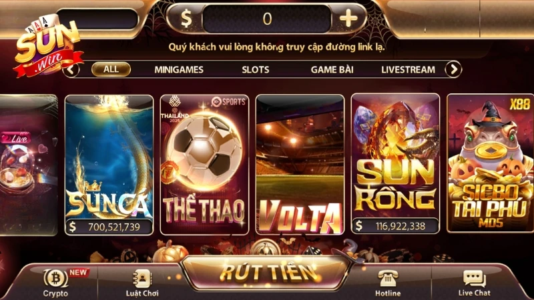Click the plus icon to add funds

348,18
